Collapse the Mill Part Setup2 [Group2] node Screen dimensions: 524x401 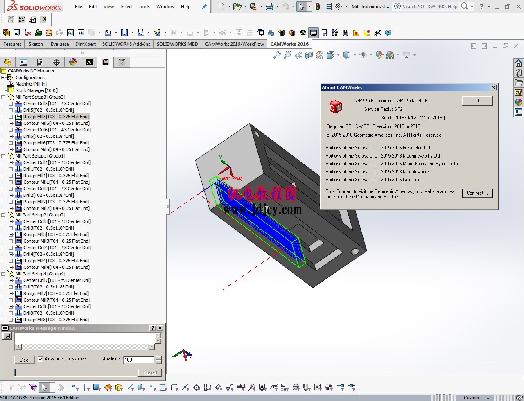(x=3, y=215)
